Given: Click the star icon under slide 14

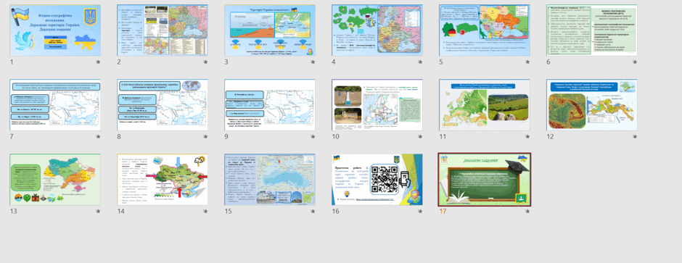Looking at the screenshot, I should coord(205,212).
